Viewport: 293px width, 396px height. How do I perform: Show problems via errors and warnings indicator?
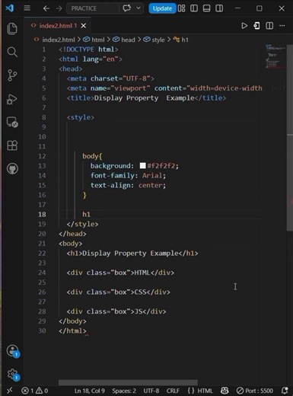click(35, 391)
